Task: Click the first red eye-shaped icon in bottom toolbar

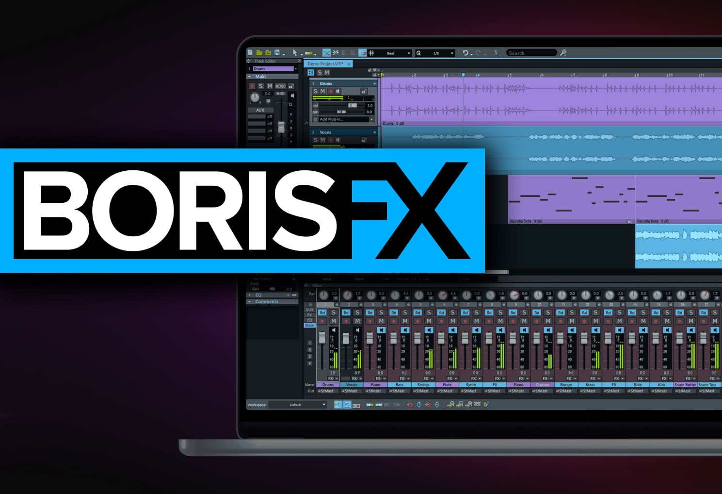Action: tap(410, 405)
